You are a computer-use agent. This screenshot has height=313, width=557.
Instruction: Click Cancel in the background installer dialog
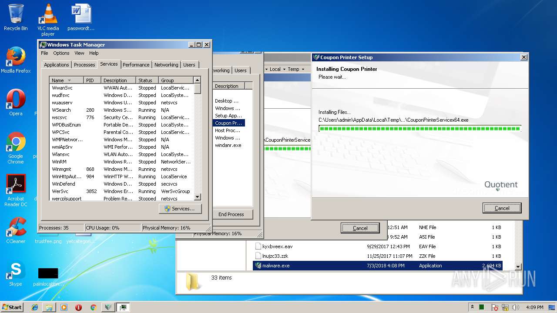[x=360, y=228]
